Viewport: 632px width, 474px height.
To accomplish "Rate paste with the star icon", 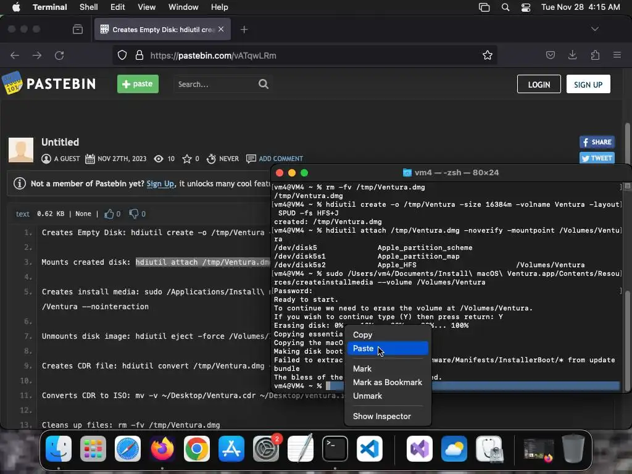I will pyautogui.click(x=186, y=159).
